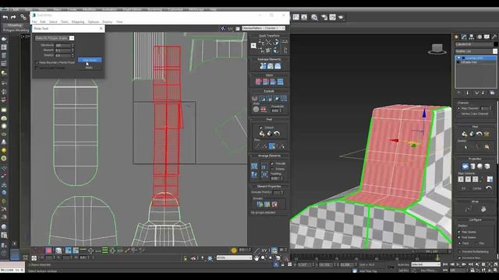
Task: Click the Pan hand tool in Edit UVWs
Action: [257, 258]
